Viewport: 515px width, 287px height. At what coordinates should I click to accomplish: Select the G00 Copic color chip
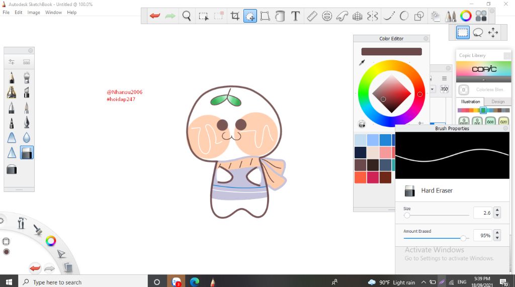[x=490, y=121]
